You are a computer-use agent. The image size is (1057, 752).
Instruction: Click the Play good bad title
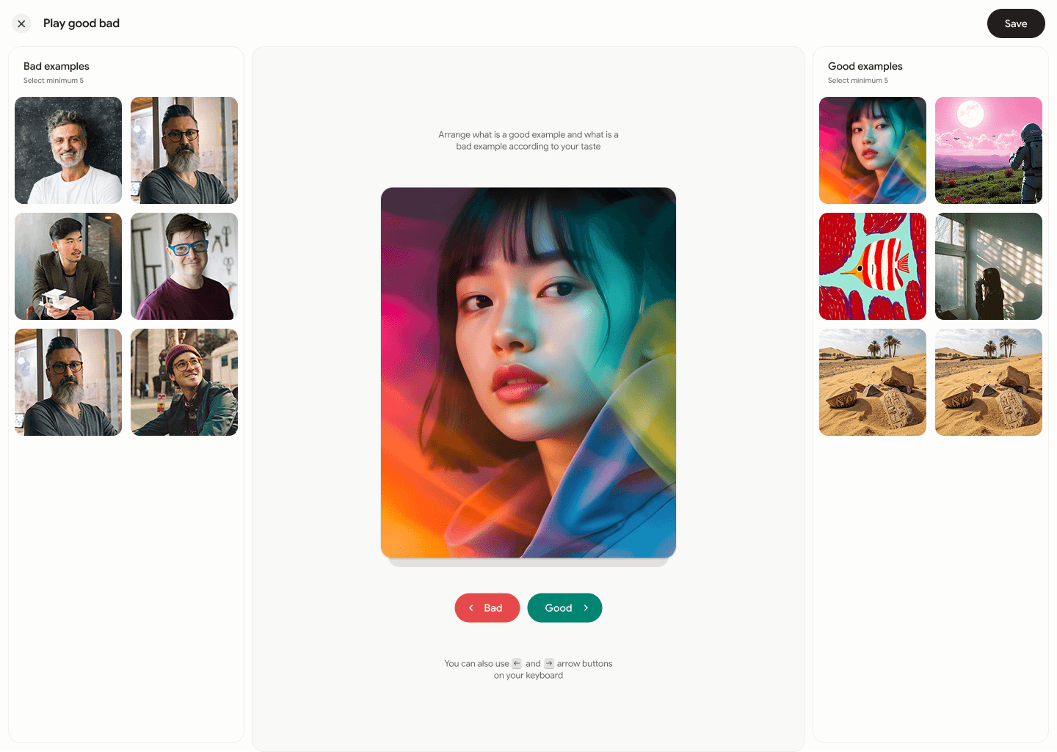81,23
